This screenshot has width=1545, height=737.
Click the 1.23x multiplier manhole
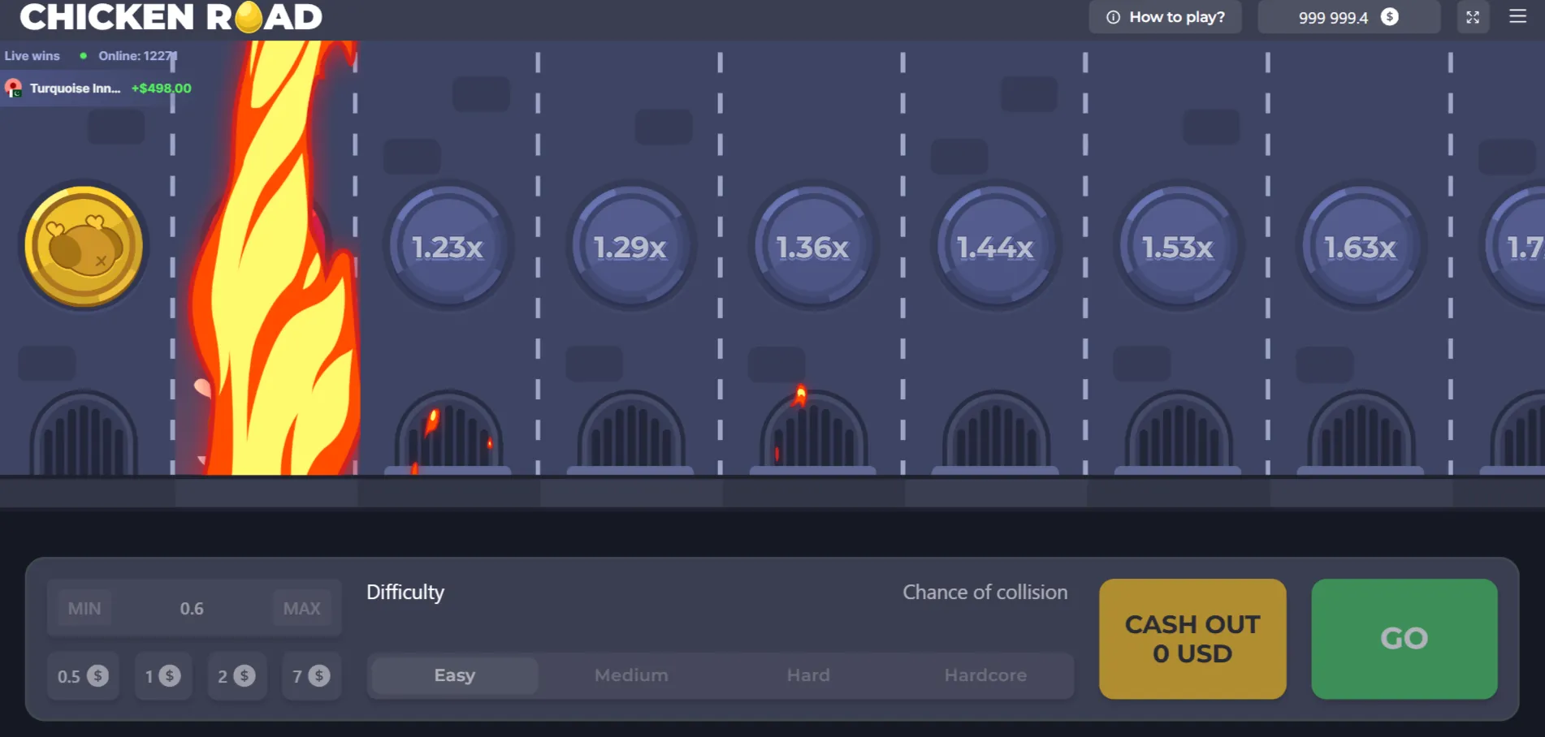pyautogui.click(x=448, y=246)
